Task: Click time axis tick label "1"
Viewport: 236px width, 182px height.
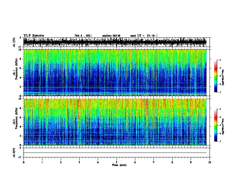Action: (x=42, y=162)
